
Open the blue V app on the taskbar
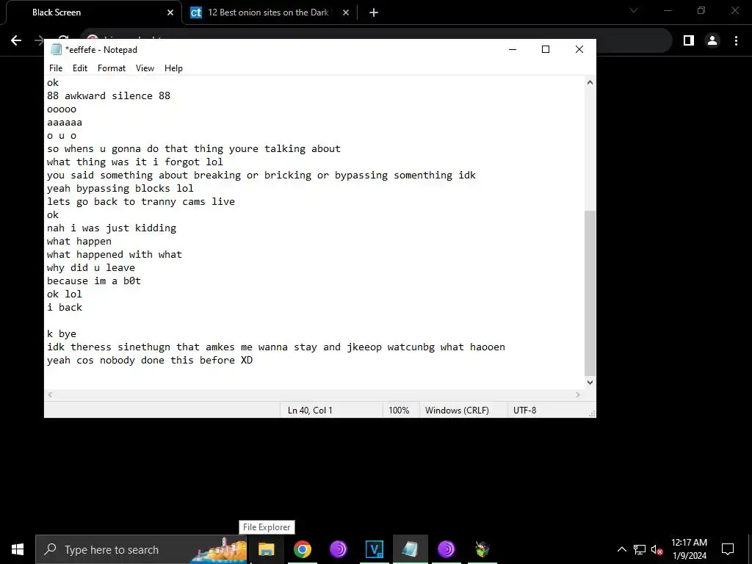pyautogui.click(x=374, y=549)
